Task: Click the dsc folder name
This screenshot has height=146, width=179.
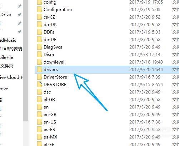Action: click(x=47, y=92)
